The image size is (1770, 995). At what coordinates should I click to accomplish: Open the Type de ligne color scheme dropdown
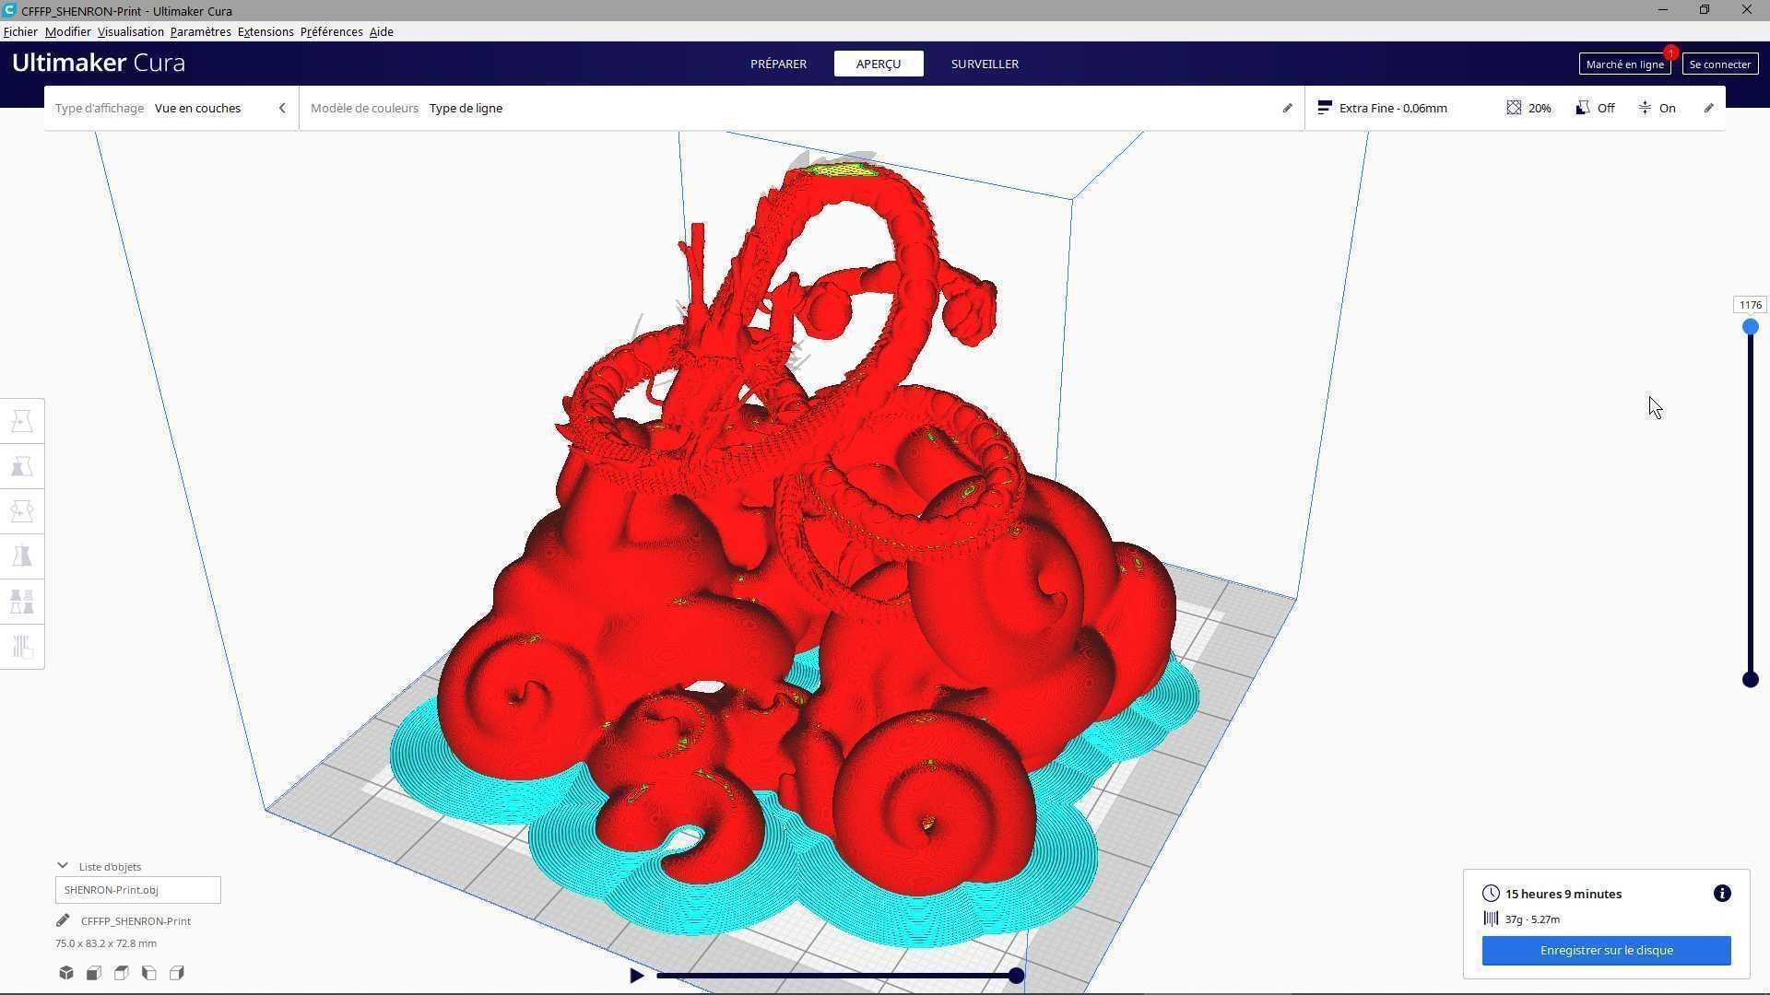click(466, 108)
